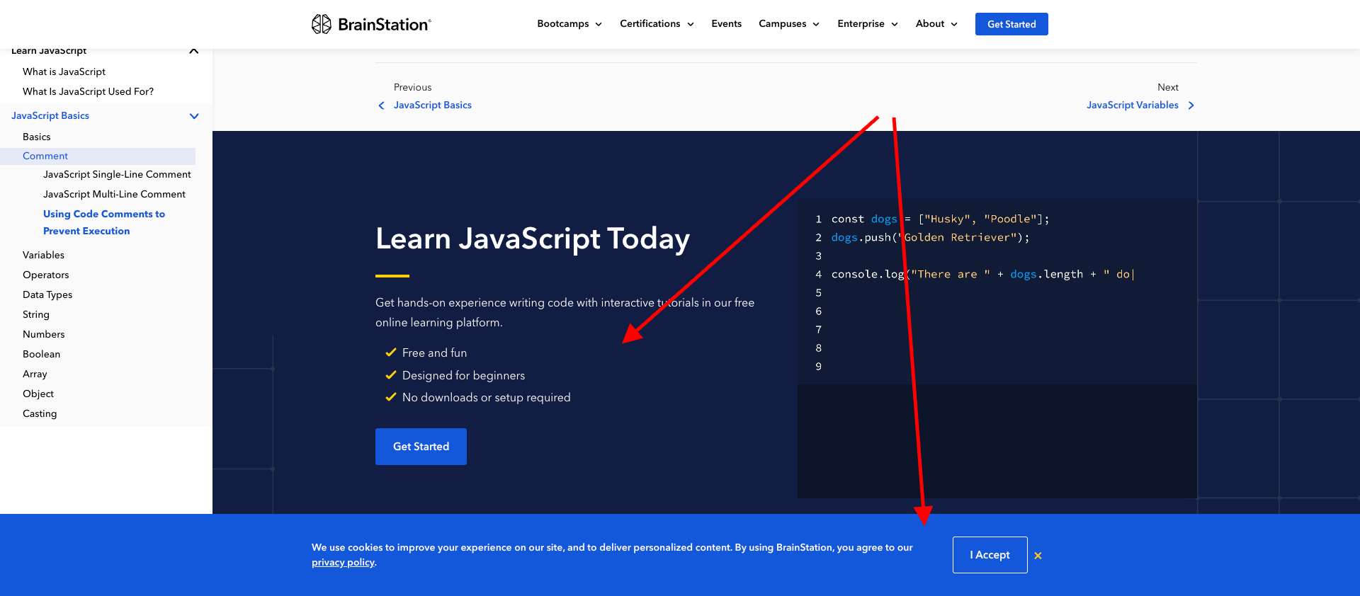Screen dimensions: 1360x596
Task: Accept cookies with I Accept button
Action: tap(990, 555)
